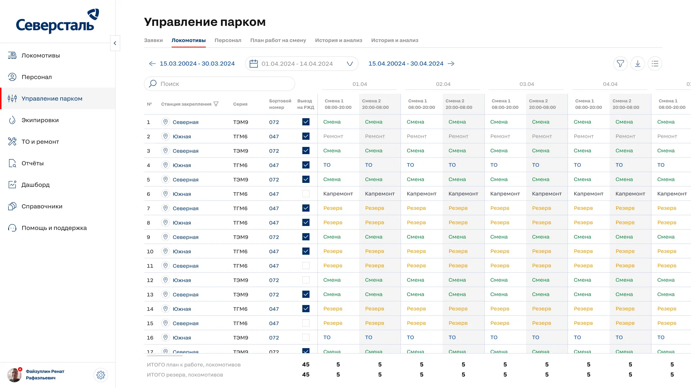The image size is (691, 388).
Task: Check Выезд на РЖД for row 11
Action: coord(306,265)
